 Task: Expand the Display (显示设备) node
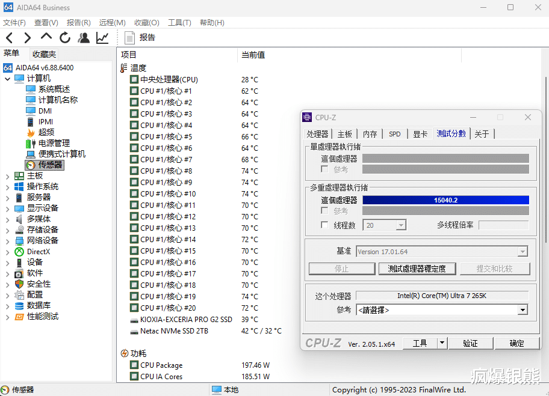[7, 209]
